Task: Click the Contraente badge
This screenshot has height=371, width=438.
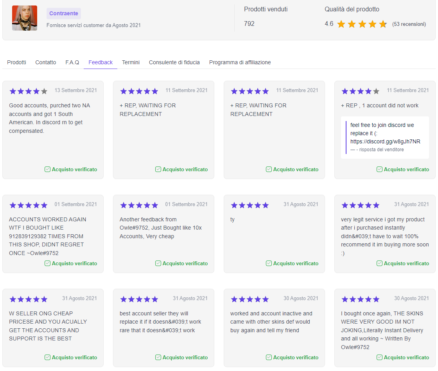Action: (63, 13)
